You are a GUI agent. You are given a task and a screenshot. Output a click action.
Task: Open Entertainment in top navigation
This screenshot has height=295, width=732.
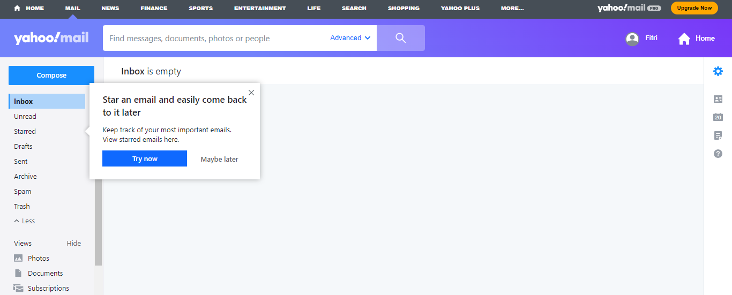click(260, 8)
